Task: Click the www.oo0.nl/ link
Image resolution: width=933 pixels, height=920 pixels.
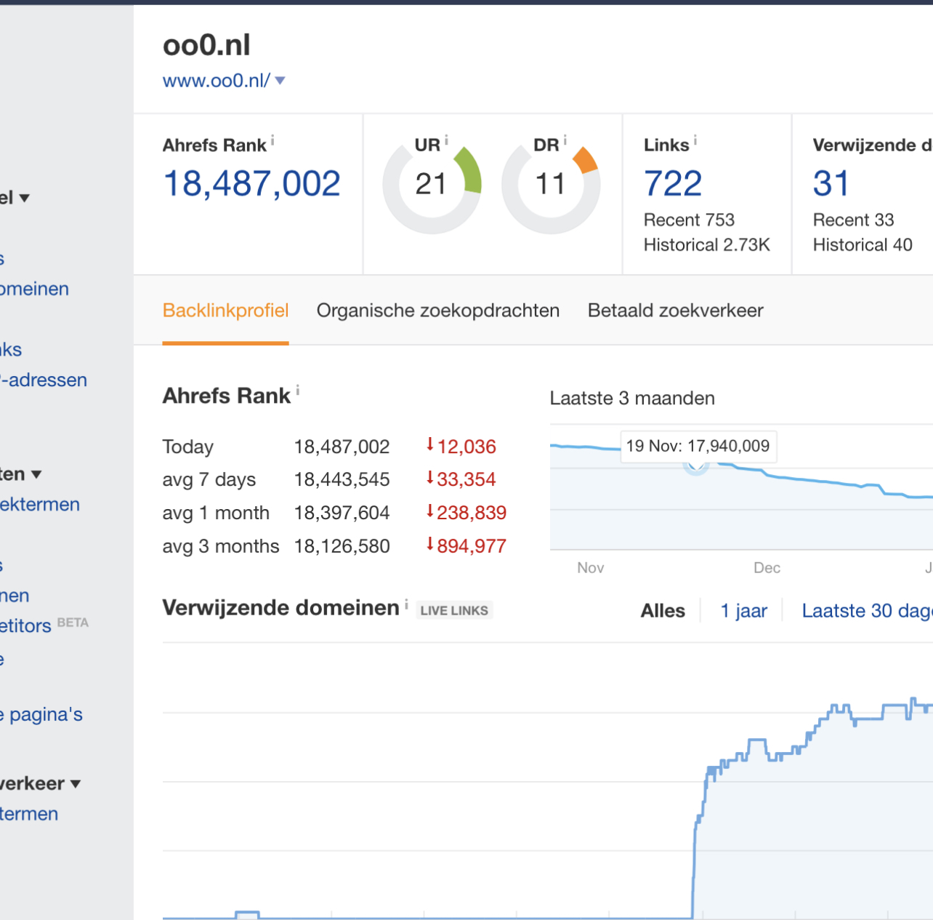Action: (217, 81)
